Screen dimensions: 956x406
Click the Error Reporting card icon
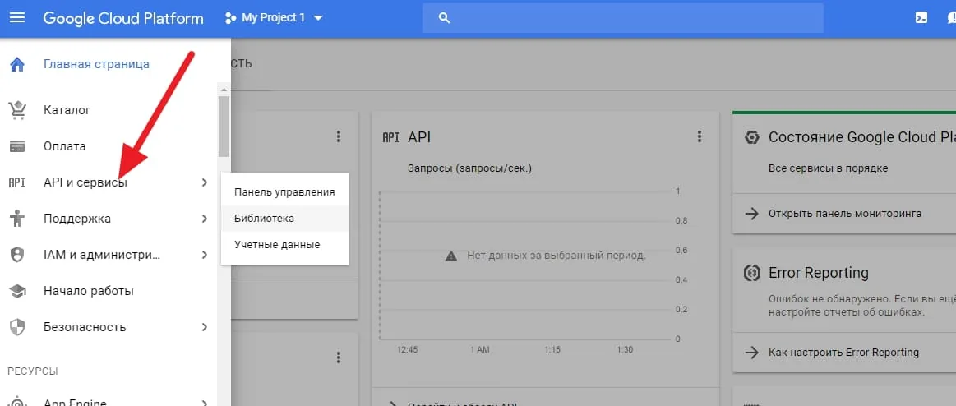[x=752, y=273]
